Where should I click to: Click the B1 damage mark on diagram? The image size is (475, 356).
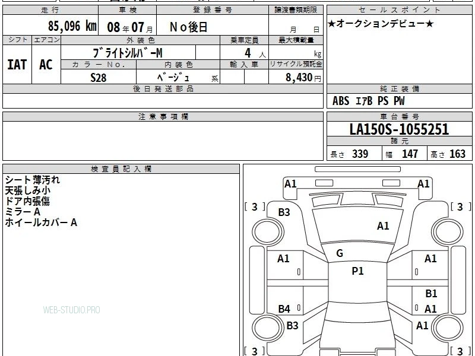pyautogui.click(x=431, y=294)
